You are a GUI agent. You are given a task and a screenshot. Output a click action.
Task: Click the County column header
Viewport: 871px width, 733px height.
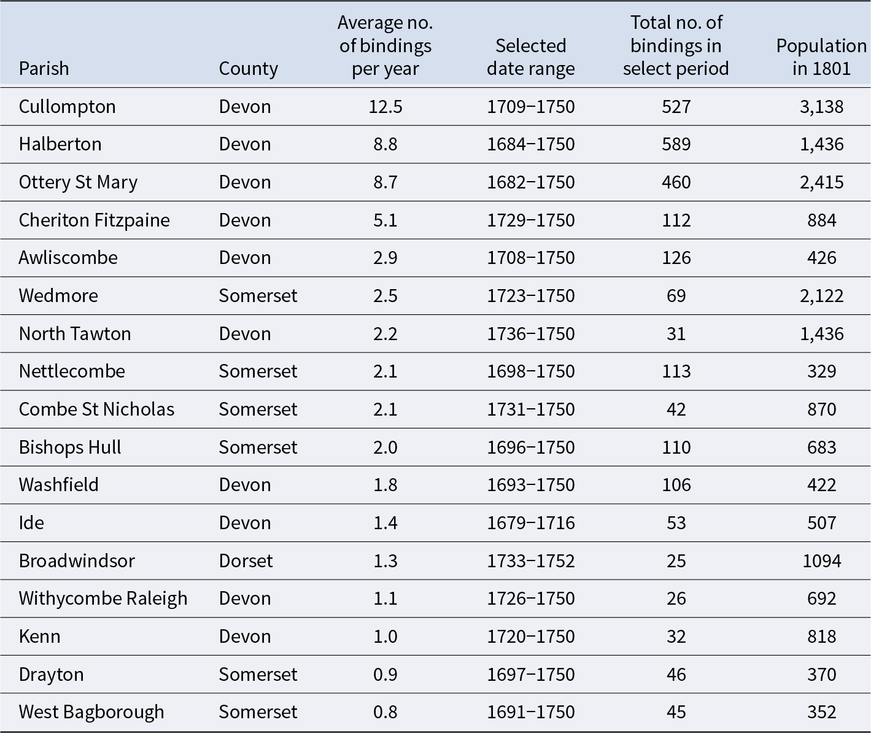tap(248, 68)
